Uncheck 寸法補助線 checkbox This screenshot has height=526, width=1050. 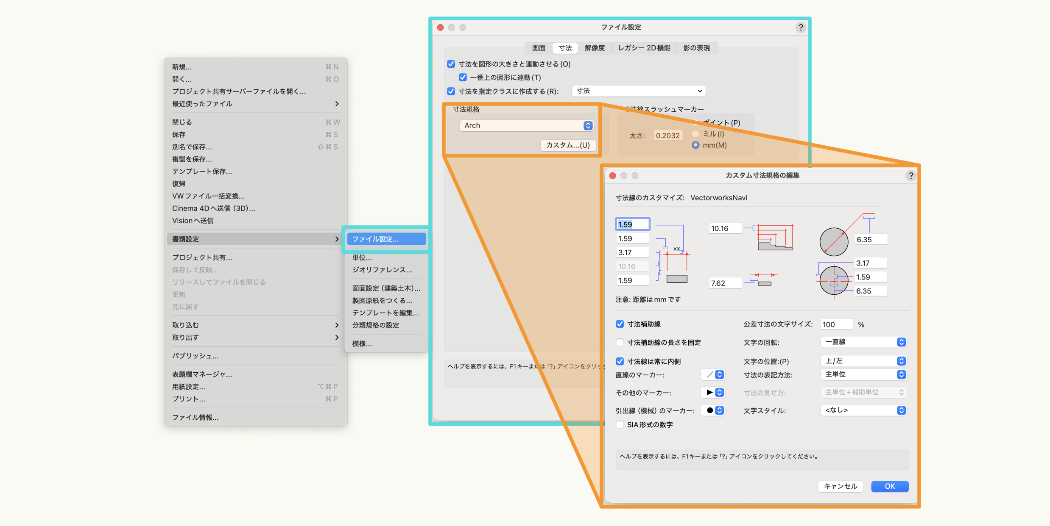620,324
